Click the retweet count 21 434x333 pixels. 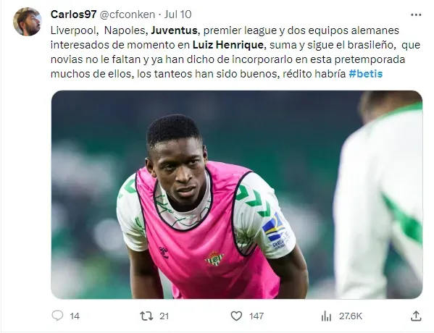164,316
